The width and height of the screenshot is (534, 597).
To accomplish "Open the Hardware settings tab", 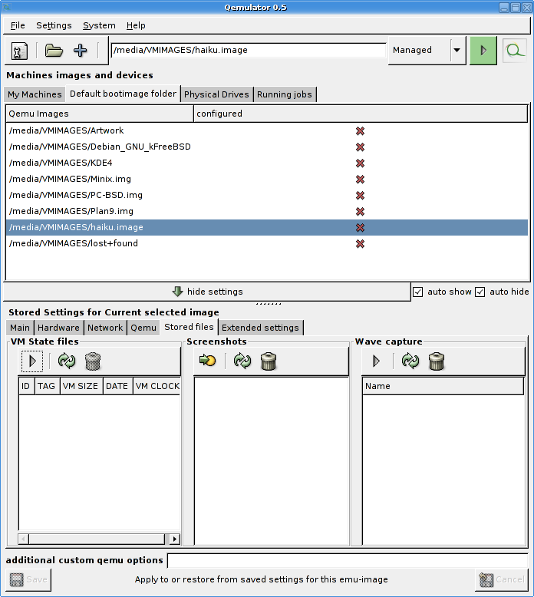I will [x=58, y=328].
